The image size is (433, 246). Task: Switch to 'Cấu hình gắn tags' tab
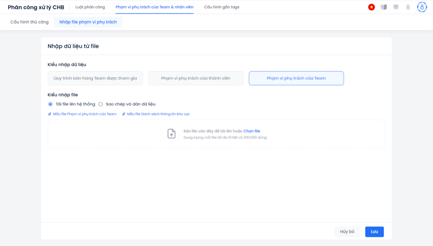pyautogui.click(x=222, y=7)
